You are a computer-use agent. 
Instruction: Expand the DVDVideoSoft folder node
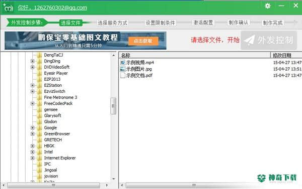[32, 67]
